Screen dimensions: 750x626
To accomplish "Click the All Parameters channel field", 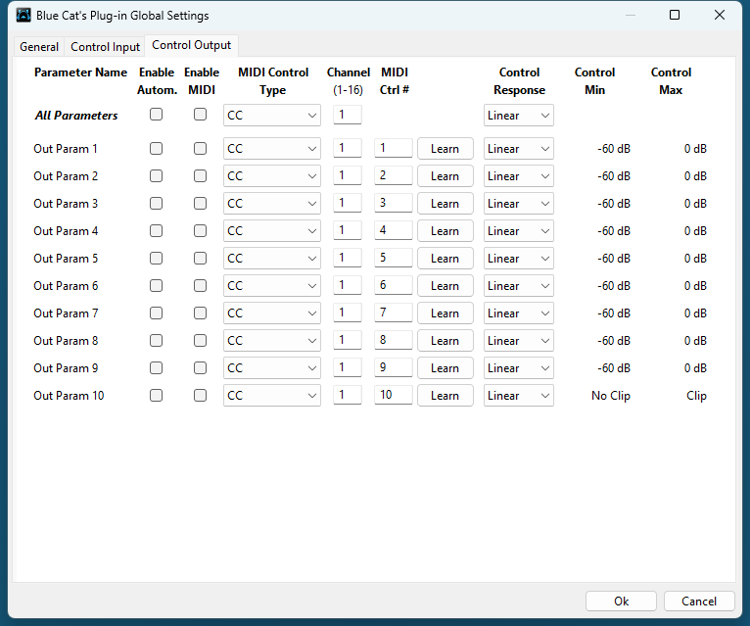I will pyautogui.click(x=347, y=116).
